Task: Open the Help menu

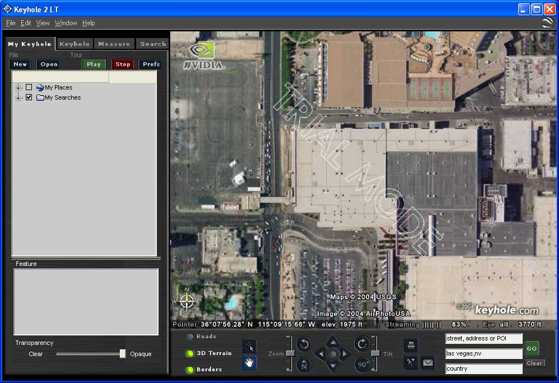Action: (x=88, y=23)
